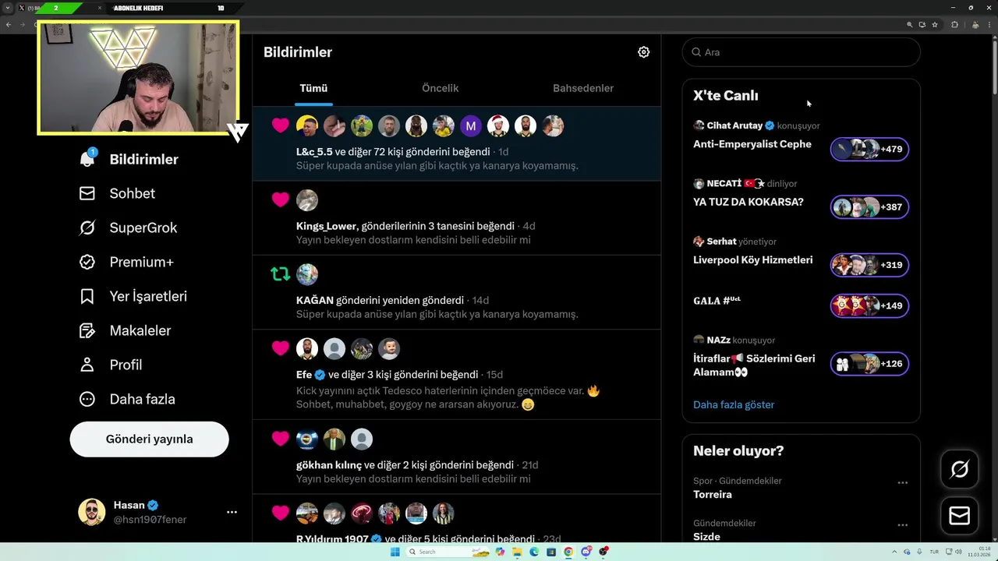Join YA TUZ DA KOKARSA? +387 listeners
Viewport: 998px width, 561px height.
[869, 206]
